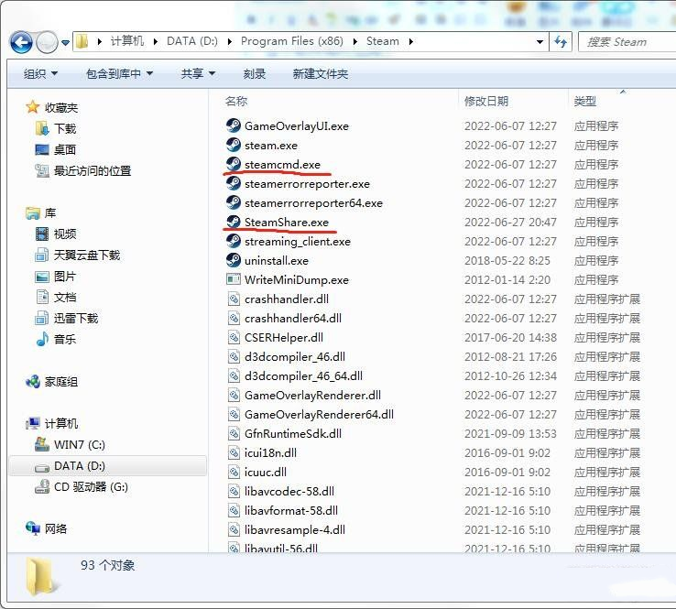
Task: Click 新建文件夹 to create a folder
Action: [x=321, y=73]
